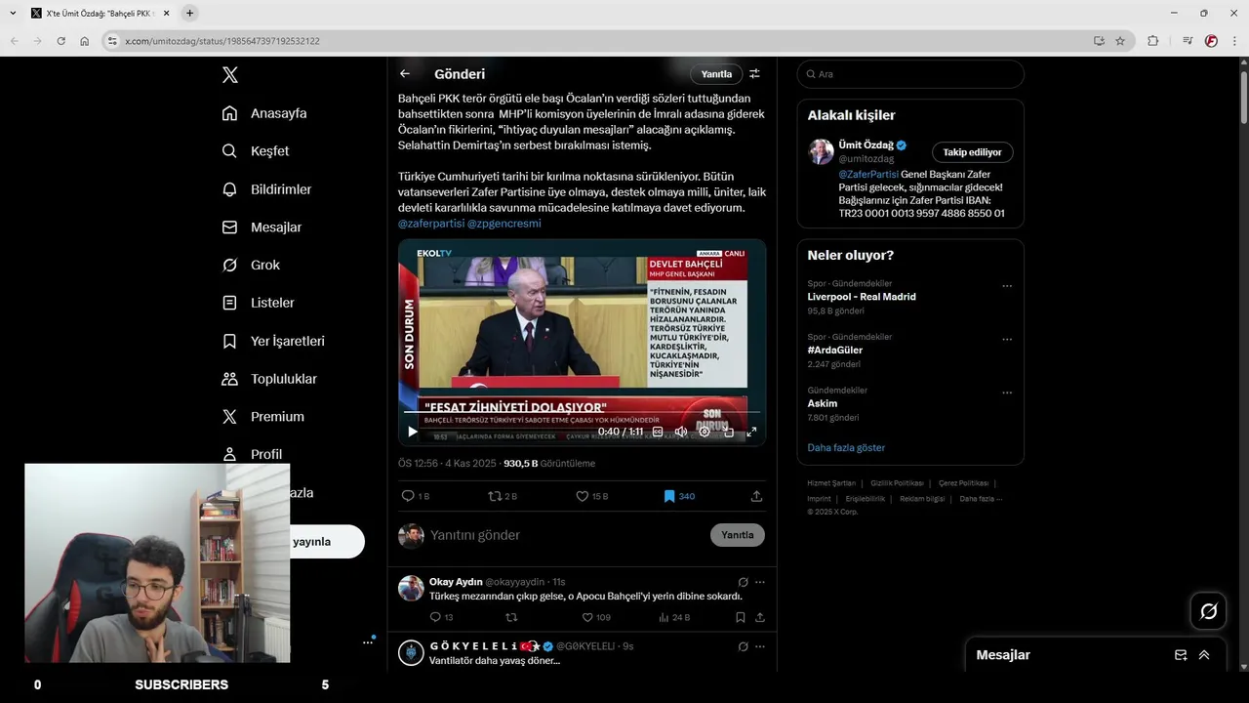Open the browser extensions puzzle icon

[1152, 41]
